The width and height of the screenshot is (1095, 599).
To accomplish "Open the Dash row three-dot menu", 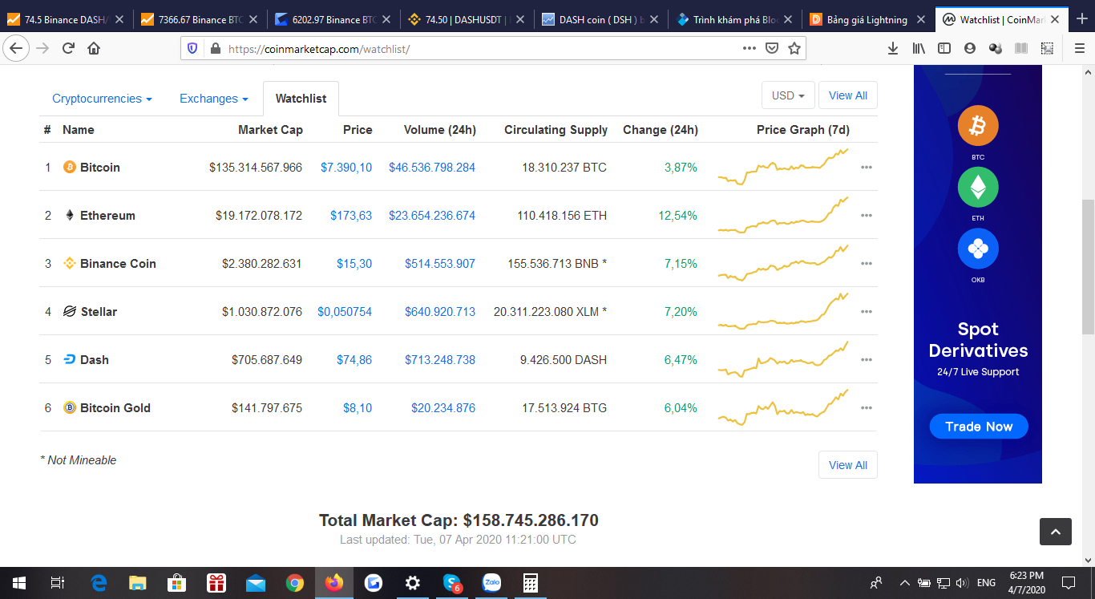I will pos(866,360).
